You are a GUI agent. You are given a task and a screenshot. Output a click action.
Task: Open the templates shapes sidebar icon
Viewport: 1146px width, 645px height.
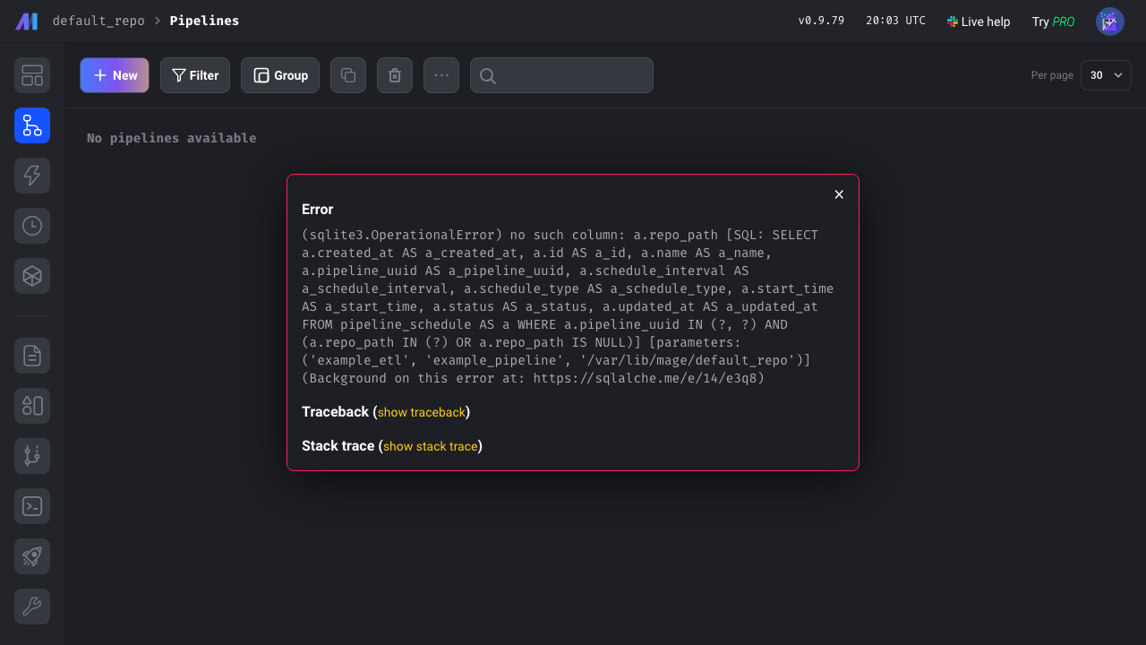[x=32, y=406]
